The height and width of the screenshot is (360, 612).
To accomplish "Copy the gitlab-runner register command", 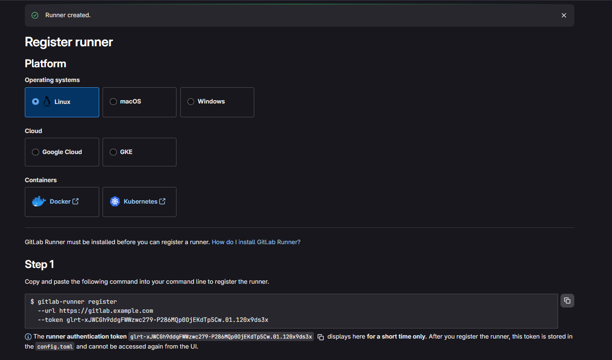I will pos(567,300).
